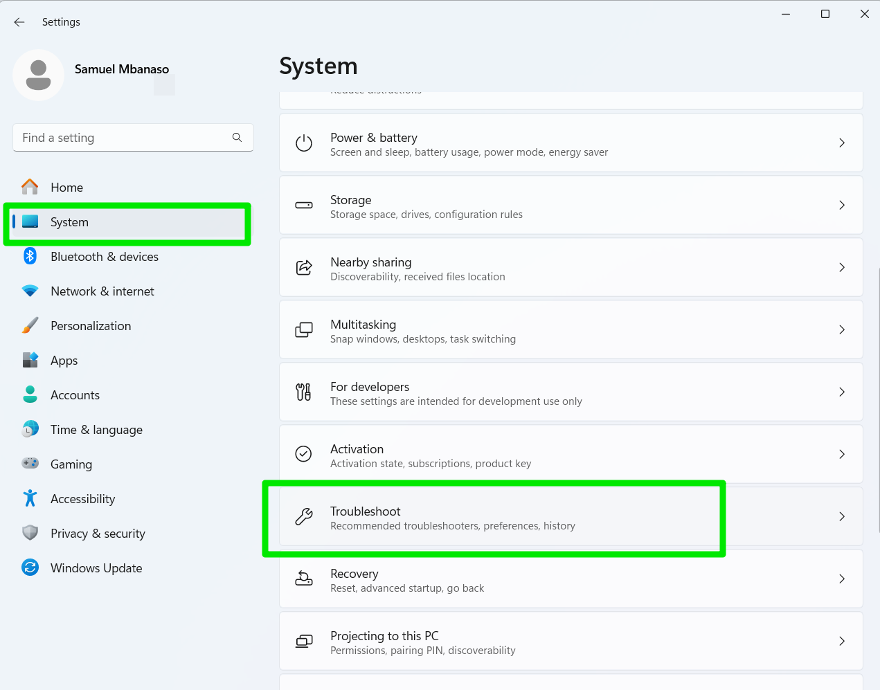880x690 pixels.
Task: Click the For developers tools icon
Action: [x=303, y=392]
